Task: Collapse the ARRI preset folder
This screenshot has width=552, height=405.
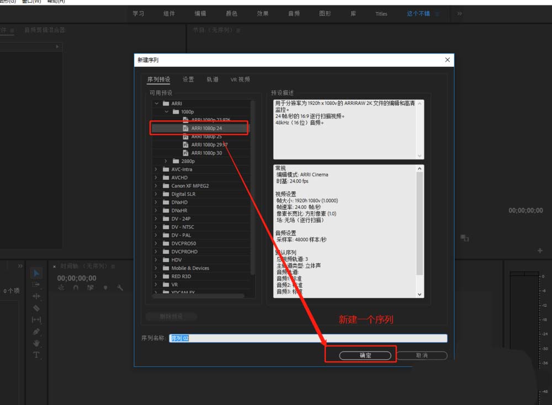Action: click(157, 103)
